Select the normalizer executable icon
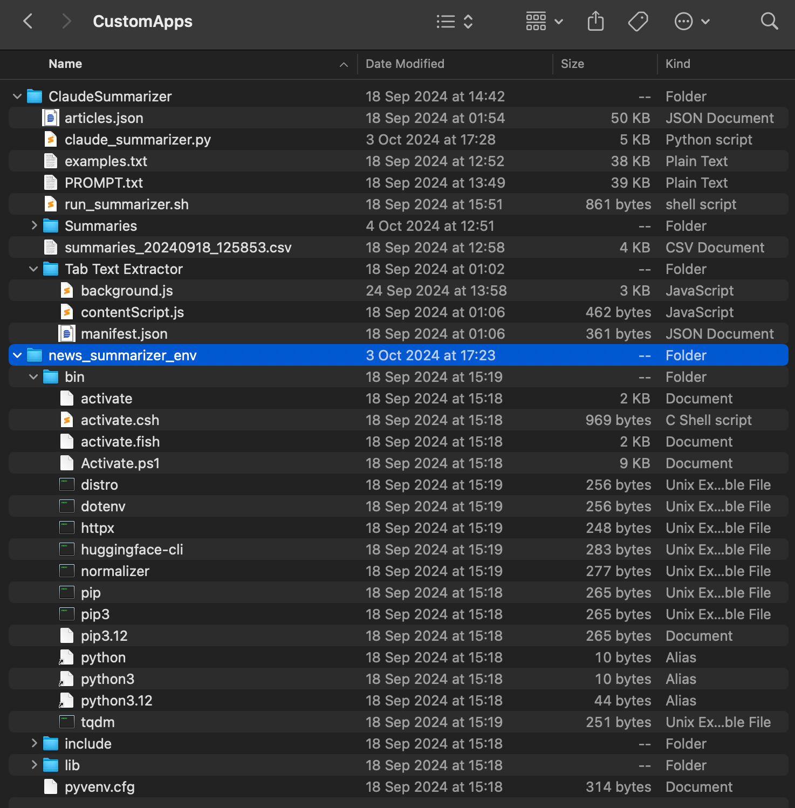Screen dimensions: 795x808 pyautogui.click(x=67, y=571)
